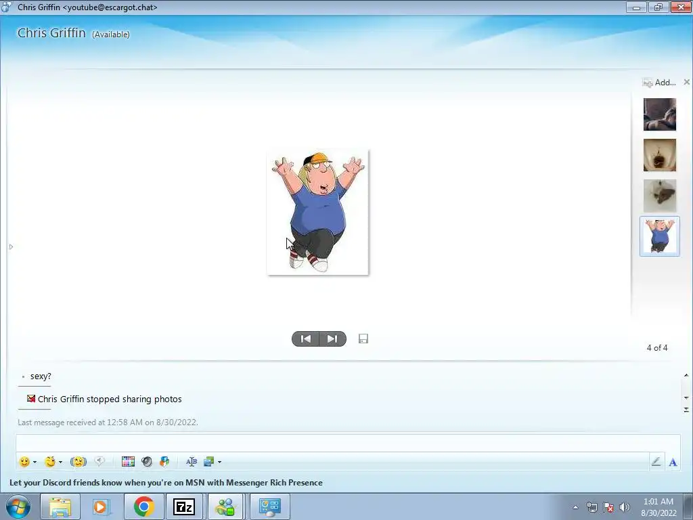The width and height of the screenshot is (693, 520).
Task: Click the '4 of 4' photo counter
Action: pos(657,347)
